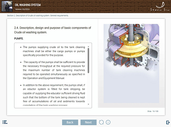Open the table of contents list icon
171x127 pixels.
(5, 122)
